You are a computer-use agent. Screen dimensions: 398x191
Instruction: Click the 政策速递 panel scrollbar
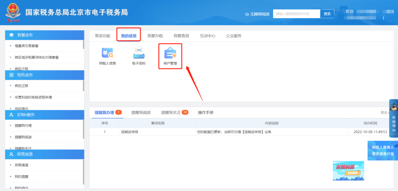click(84, 172)
